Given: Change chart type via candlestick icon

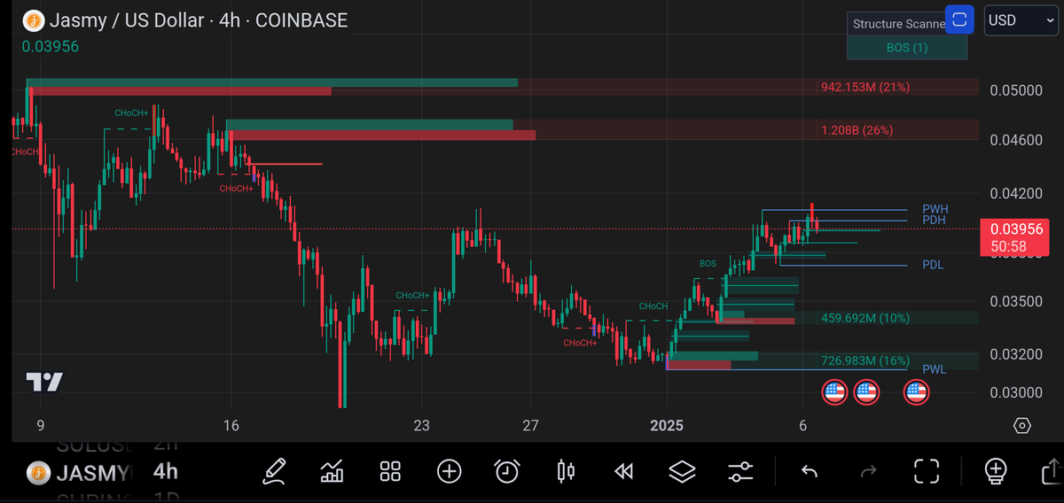Looking at the screenshot, I should pos(566,470).
